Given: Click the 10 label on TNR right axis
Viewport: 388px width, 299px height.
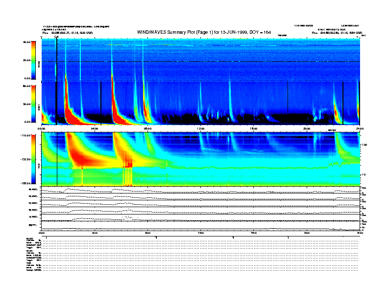Looking at the screenshot, I should tap(364, 174).
